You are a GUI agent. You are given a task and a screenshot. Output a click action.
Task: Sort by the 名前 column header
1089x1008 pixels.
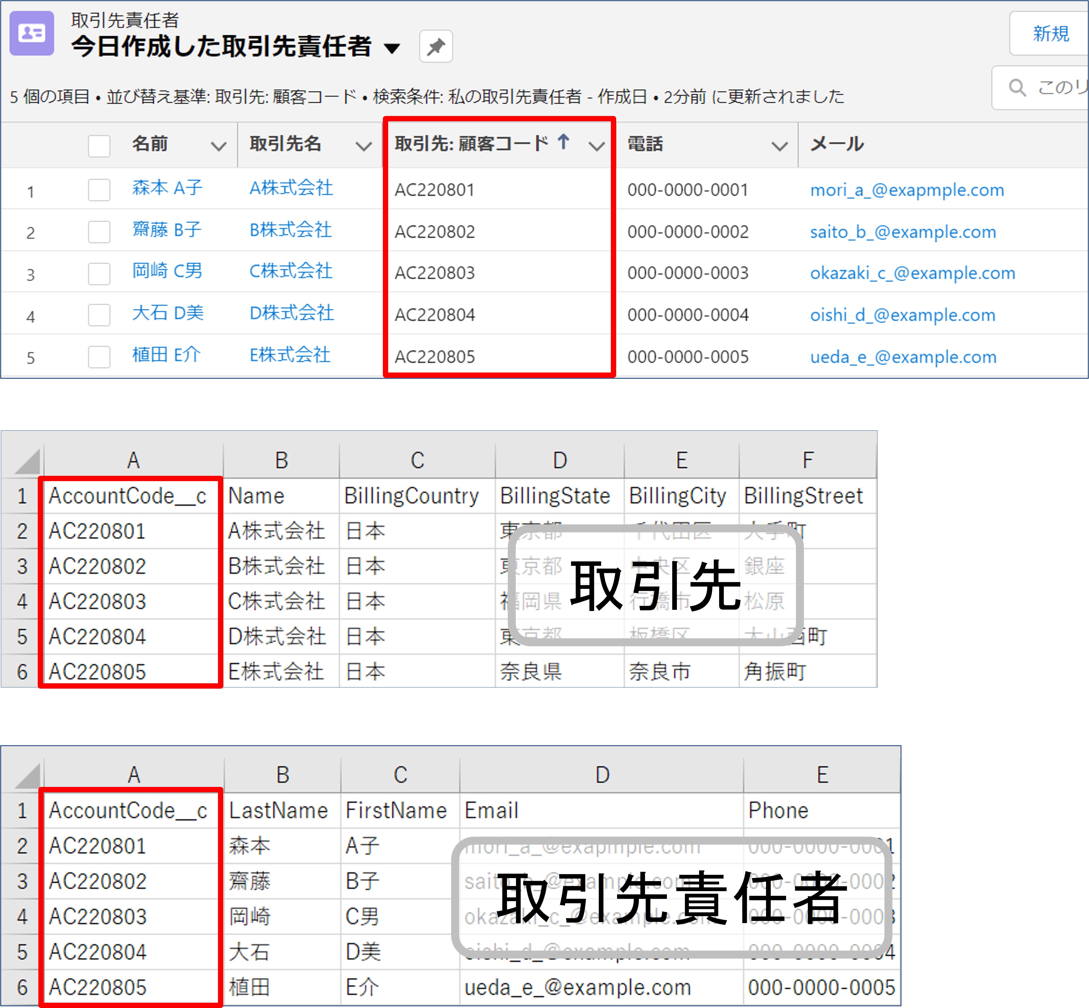[x=150, y=144]
